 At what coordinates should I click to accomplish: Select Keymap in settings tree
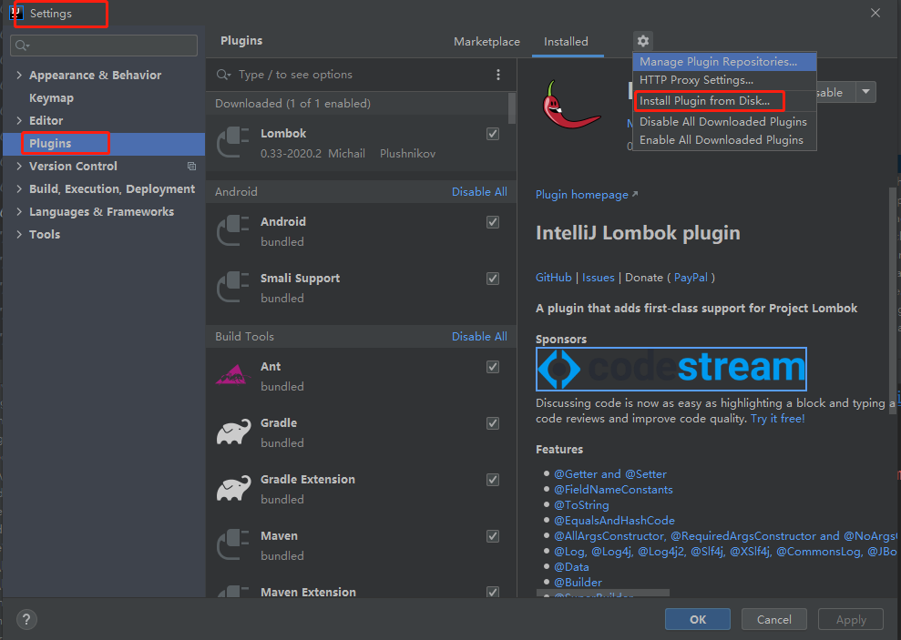(x=51, y=98)
